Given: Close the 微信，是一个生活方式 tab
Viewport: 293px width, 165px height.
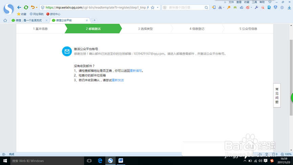Looking at the screenshot, I should (47, 20).
